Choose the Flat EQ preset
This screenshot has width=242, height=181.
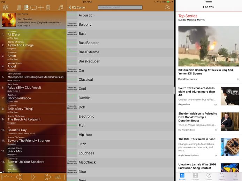pyautogui.click(x=120, y=126)
